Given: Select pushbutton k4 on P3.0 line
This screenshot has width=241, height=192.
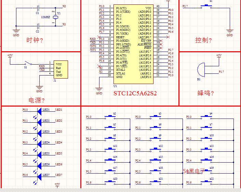Looking at the screenshot, I should [x=206, y=117].
